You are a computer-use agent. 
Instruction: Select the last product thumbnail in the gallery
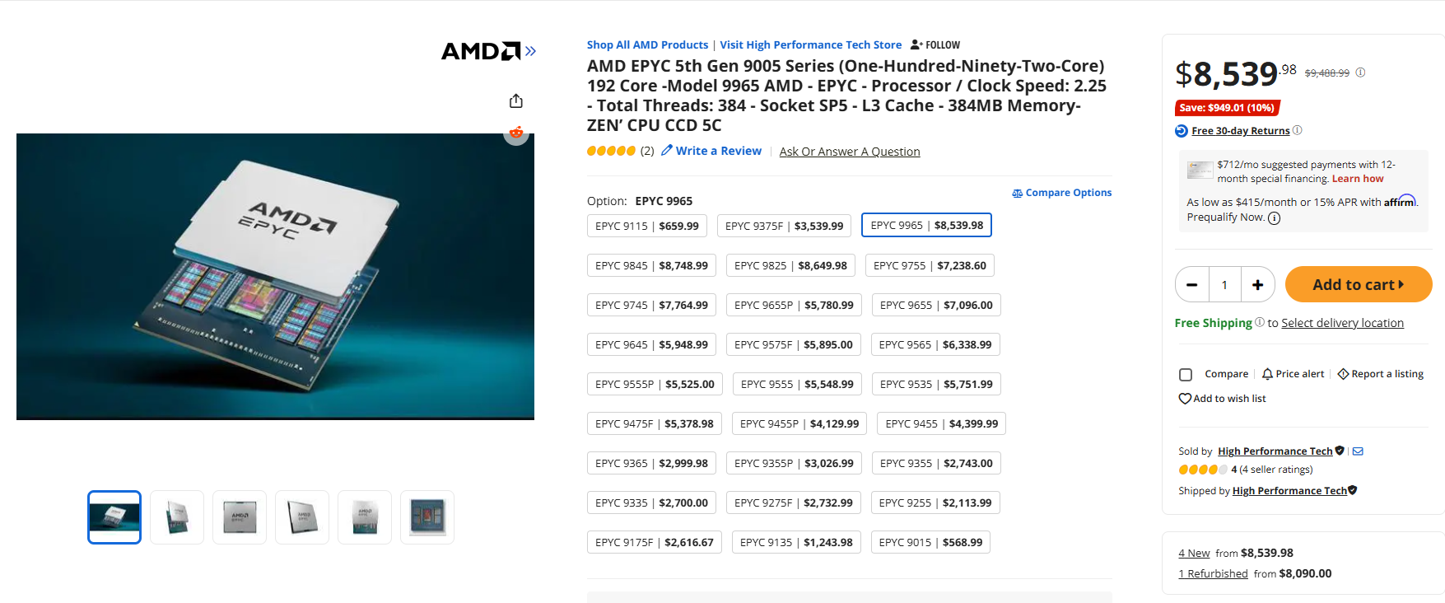(427, 517)
